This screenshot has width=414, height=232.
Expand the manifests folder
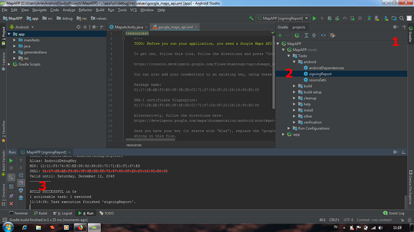(14, 40)
